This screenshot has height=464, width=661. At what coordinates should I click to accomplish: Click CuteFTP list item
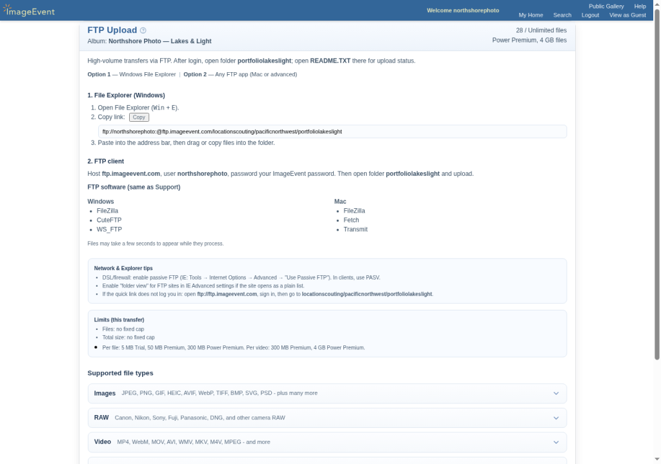[x=108, y=220]
